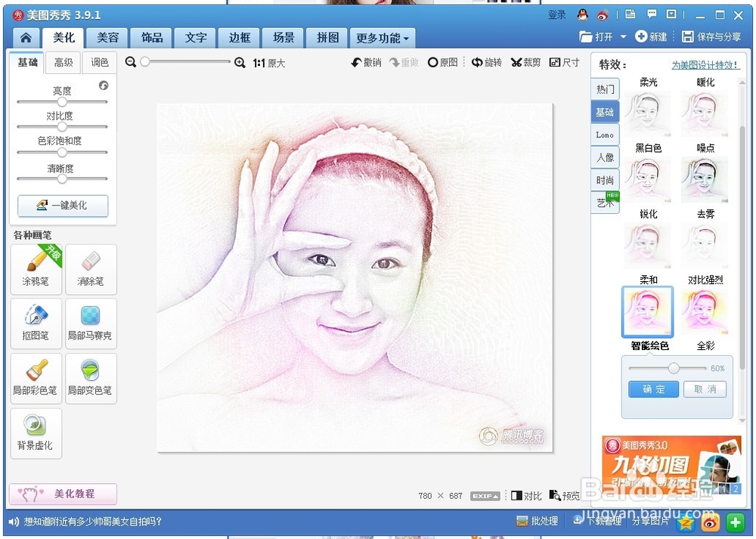Screen dimensions: 756x539
Task: Click the zoom in magnifier icon
Action: tap(240, 62)
